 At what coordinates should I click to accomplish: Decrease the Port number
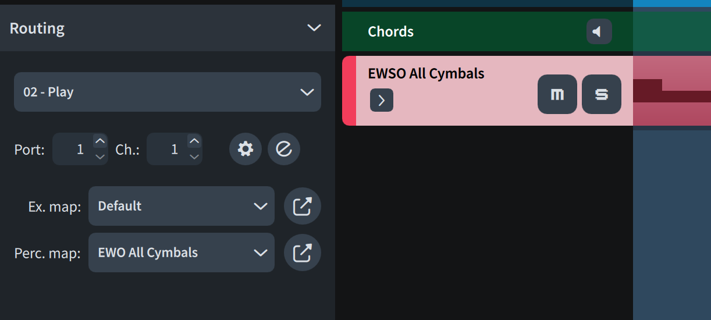click(x=100, y=157)
